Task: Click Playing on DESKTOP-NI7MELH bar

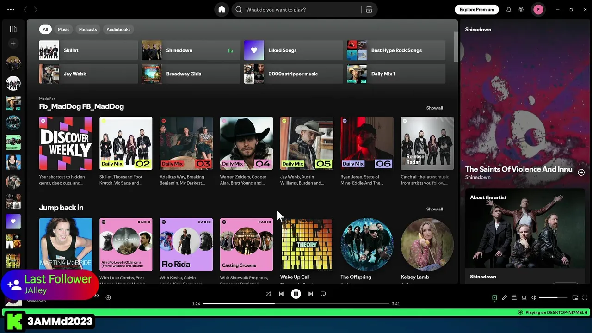Action: click(296, 313)
